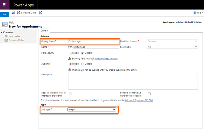
Task: Click the Business Rules icon in sidebar
Action: coord(6,40)
